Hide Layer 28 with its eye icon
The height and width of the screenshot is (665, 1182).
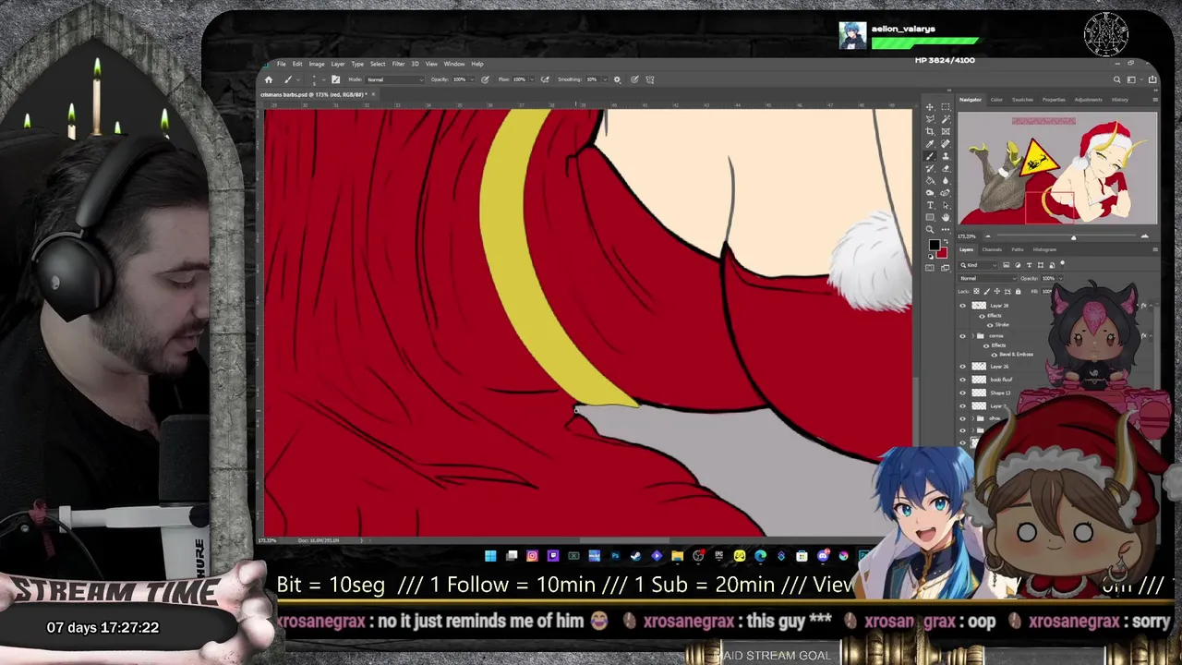click(x=962, y=306)
